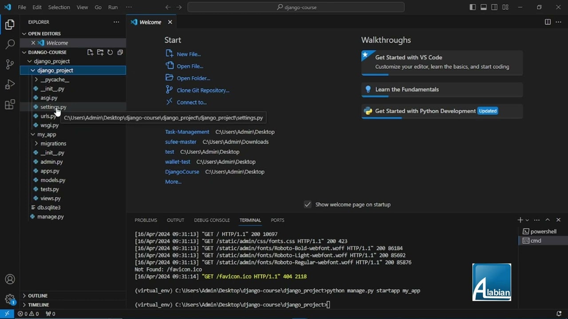Open the Selection menu
The width and height of the screenshot is (568, 319).
59,7
